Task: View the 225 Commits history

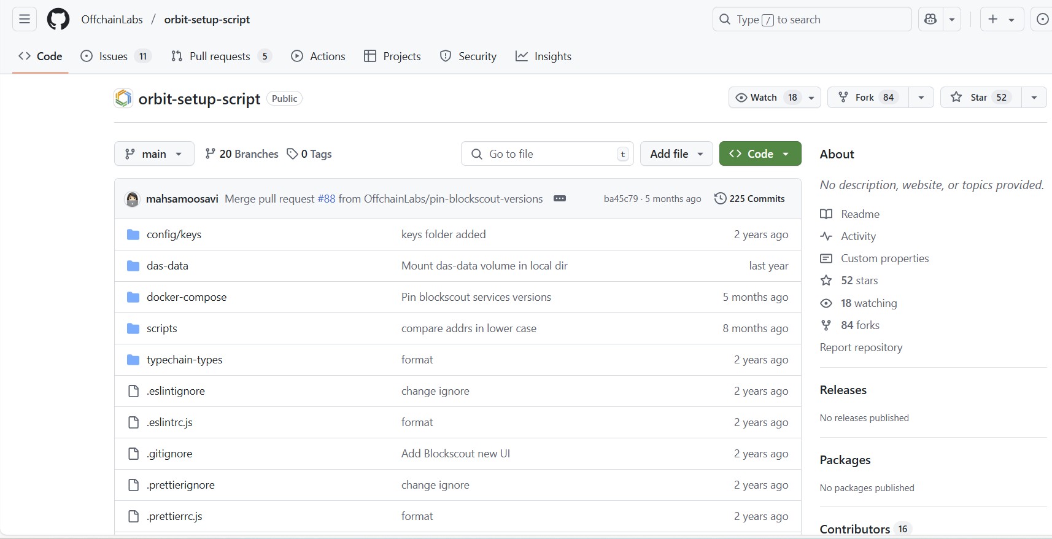Action: 749,198
